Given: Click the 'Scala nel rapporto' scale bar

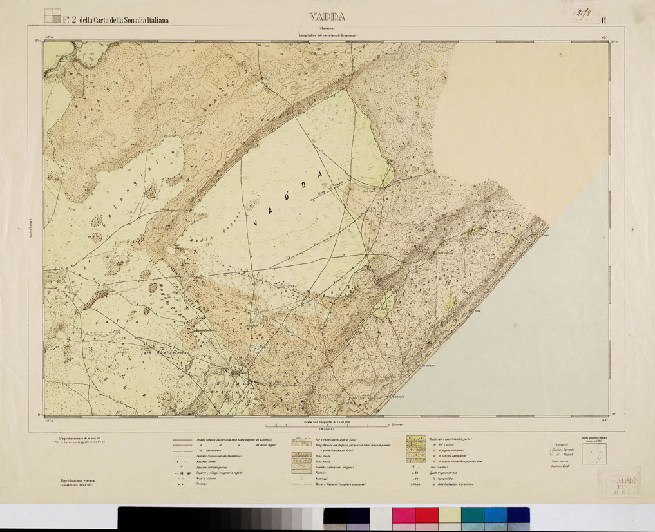Looking at the screenshot, I should (x=327, y=423).
